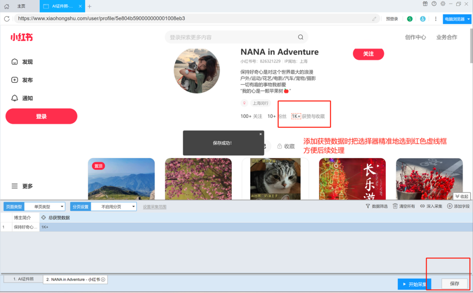Expand the 电脑浏览器 dropdown
The image size is (473, 293).
457,19
